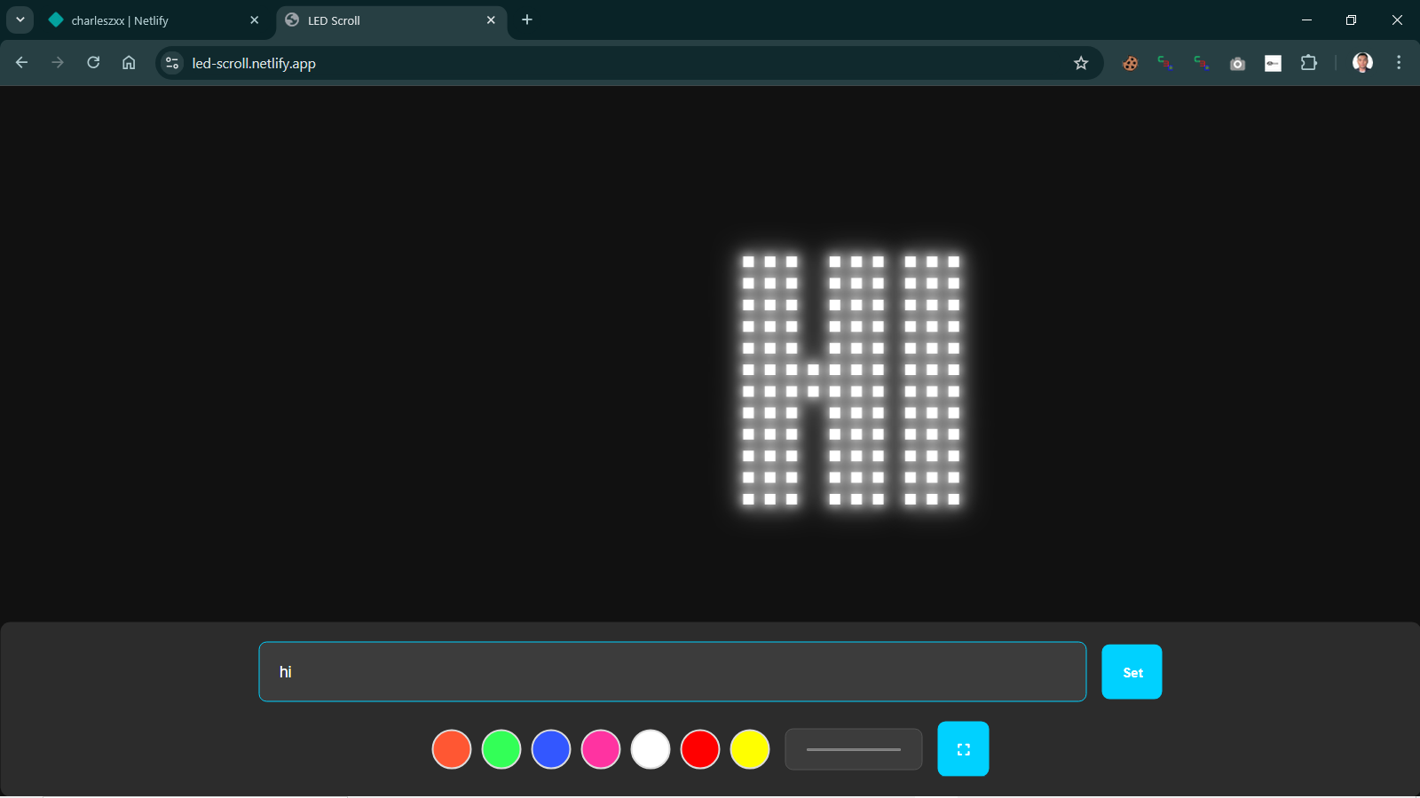Expand the tab search dropdown arrow
The height and width of the screenshot is (798, 1420).
point(20,20)
